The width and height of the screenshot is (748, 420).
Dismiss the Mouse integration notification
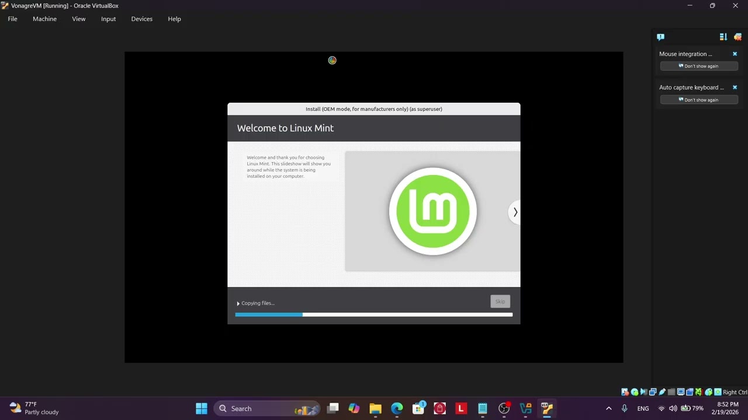click(x=735, y=54)
